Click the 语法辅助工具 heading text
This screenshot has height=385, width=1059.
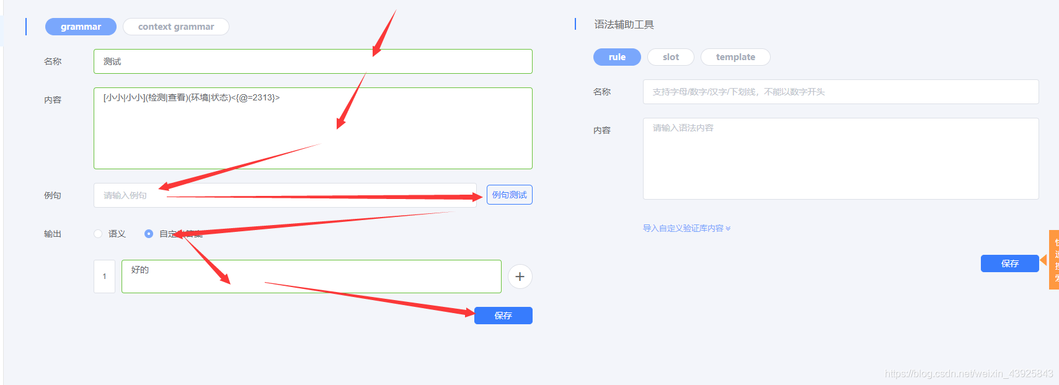click(624, 25)
